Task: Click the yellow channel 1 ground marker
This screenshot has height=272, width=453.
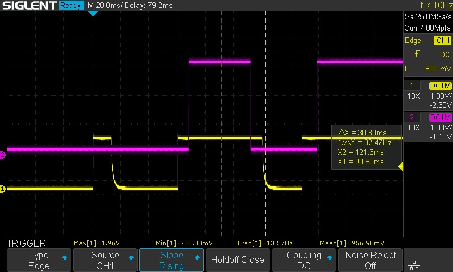Action: pos(3,189)
